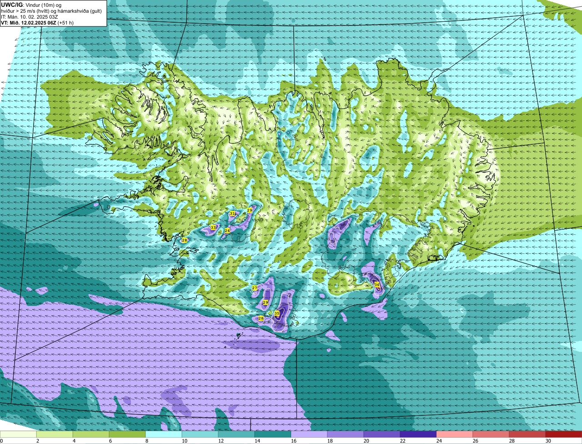Click the yellow gust label 27
582x444 pixels.
point(254,288)
